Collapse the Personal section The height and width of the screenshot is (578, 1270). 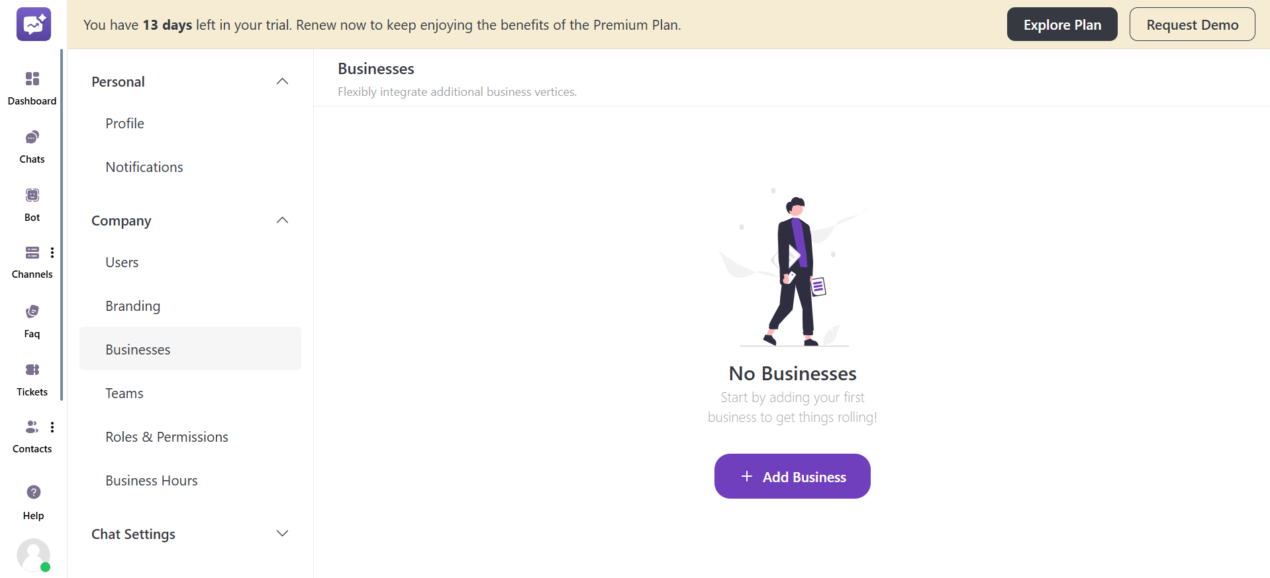click(x=282, y=81)
